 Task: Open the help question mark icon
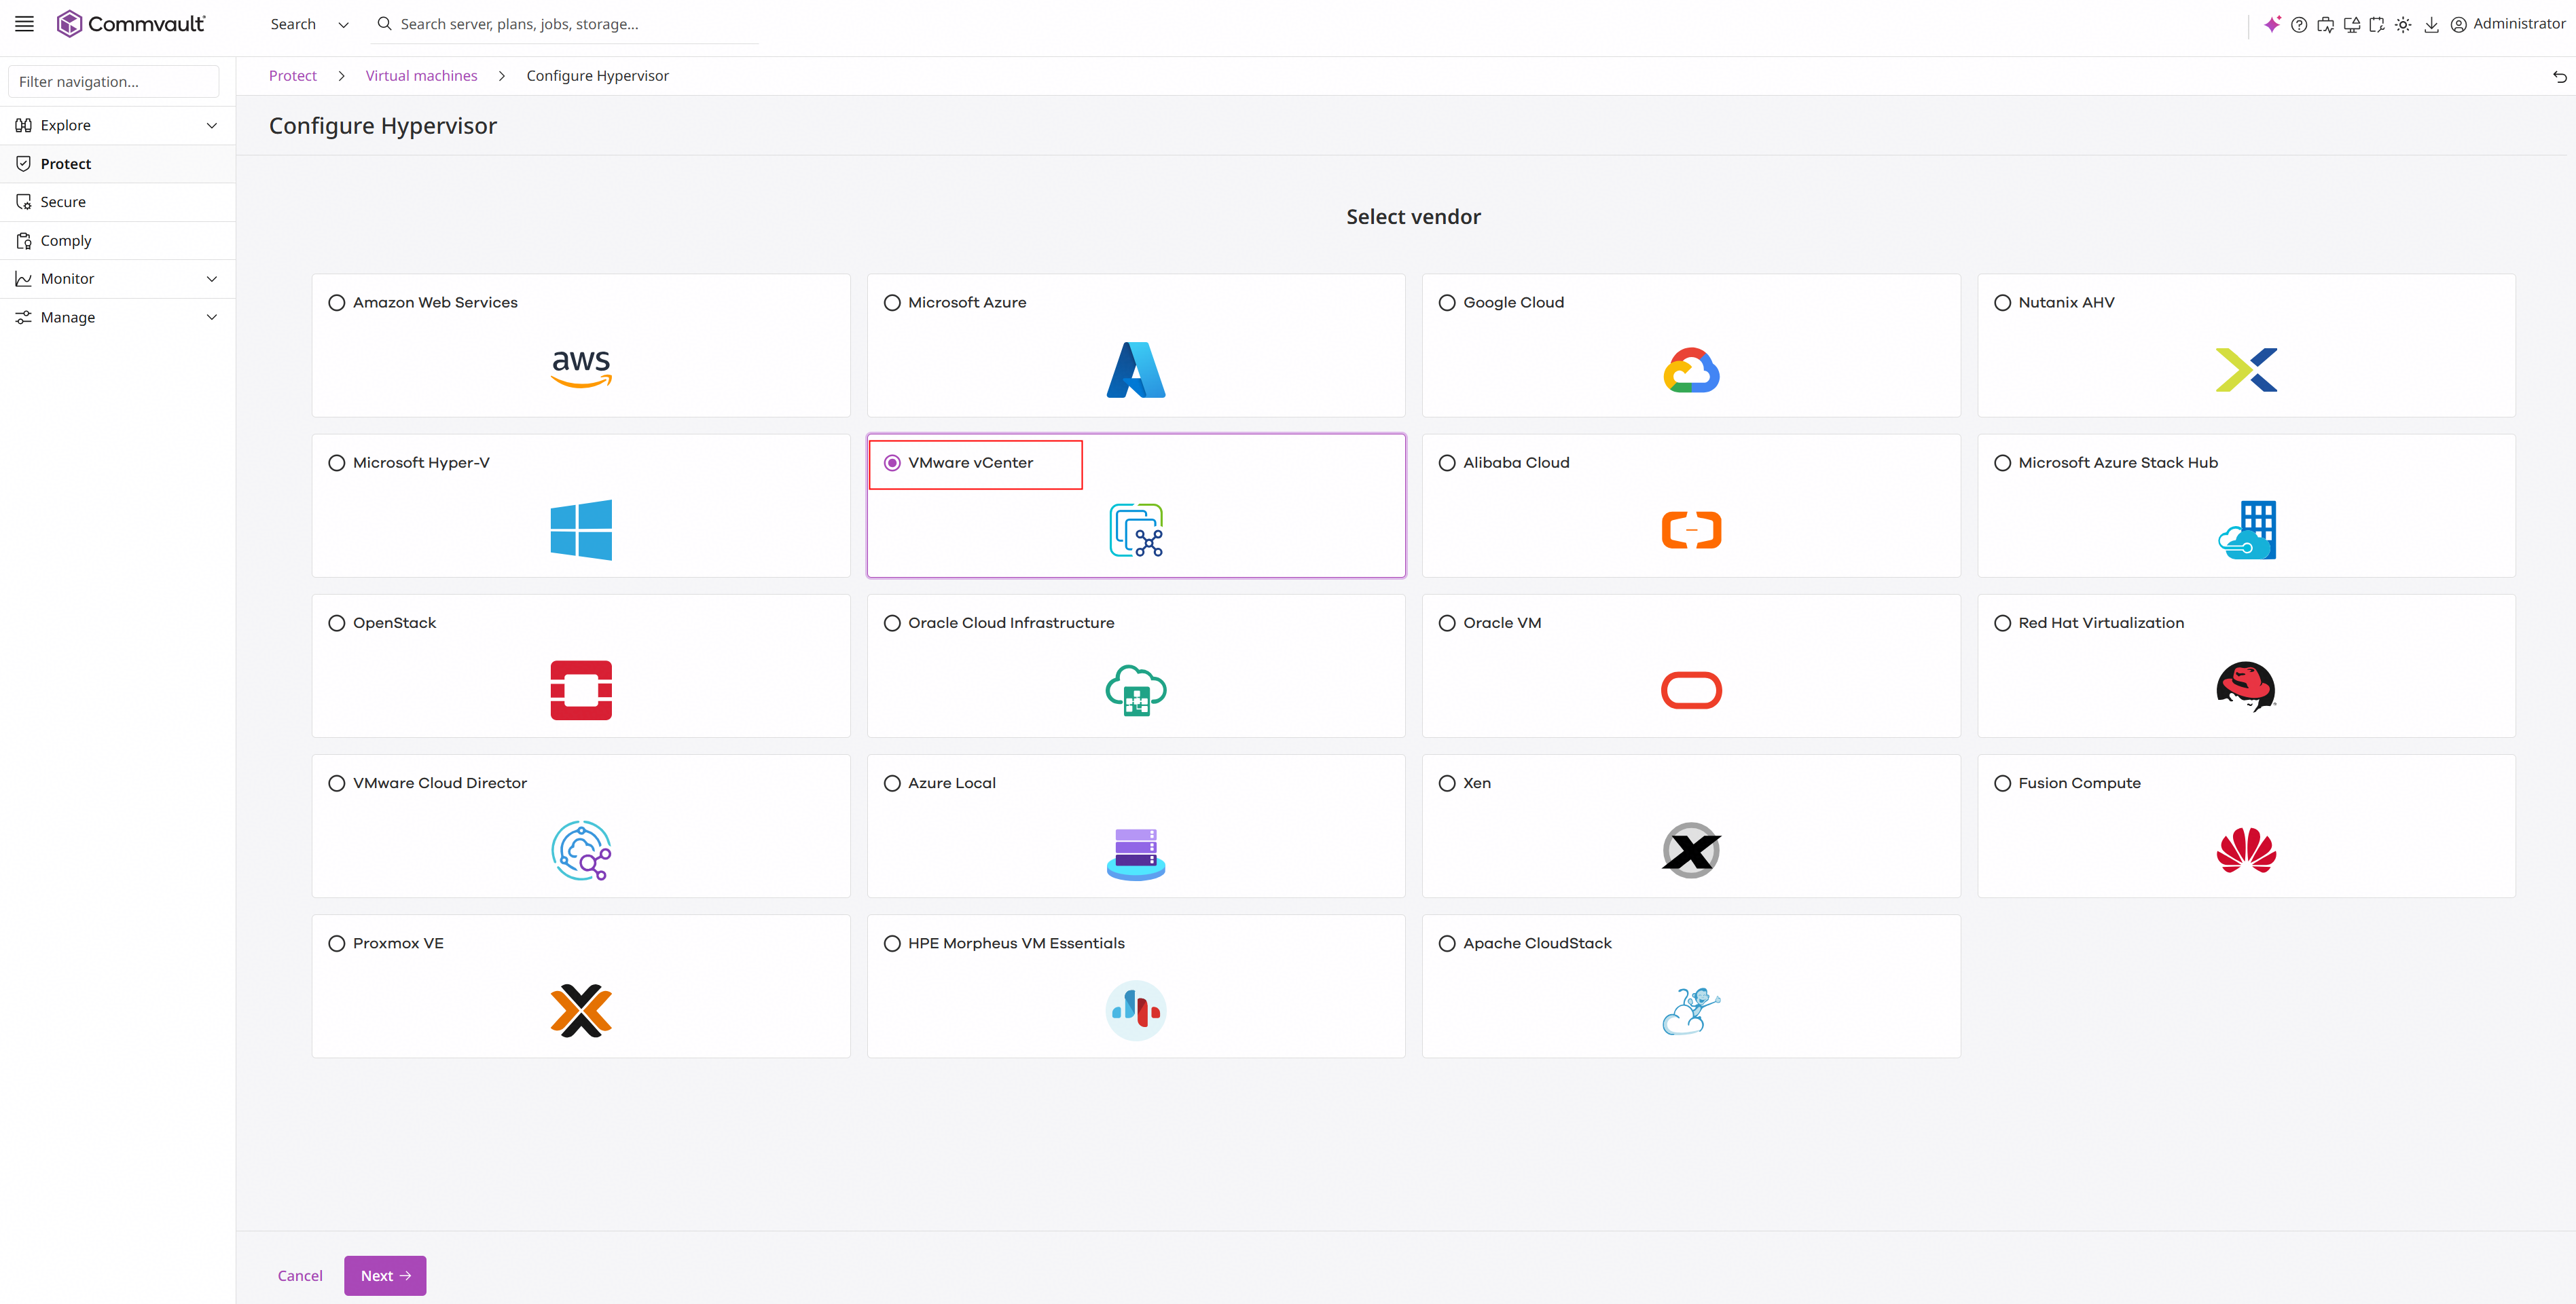point(2299,25)
